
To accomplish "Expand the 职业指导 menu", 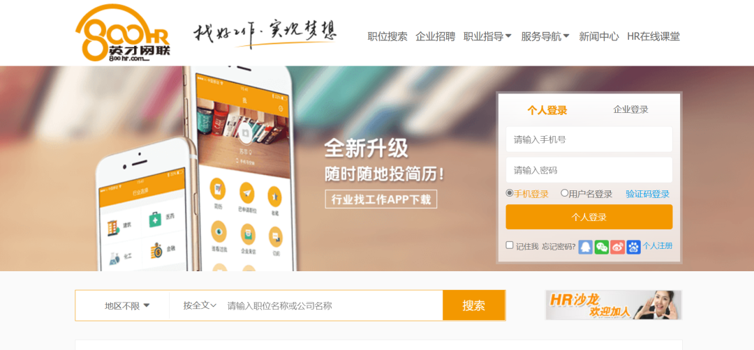I will tap(487, 36).
